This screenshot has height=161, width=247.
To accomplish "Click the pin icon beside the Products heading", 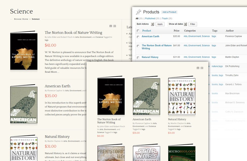I will pos(139,12).
